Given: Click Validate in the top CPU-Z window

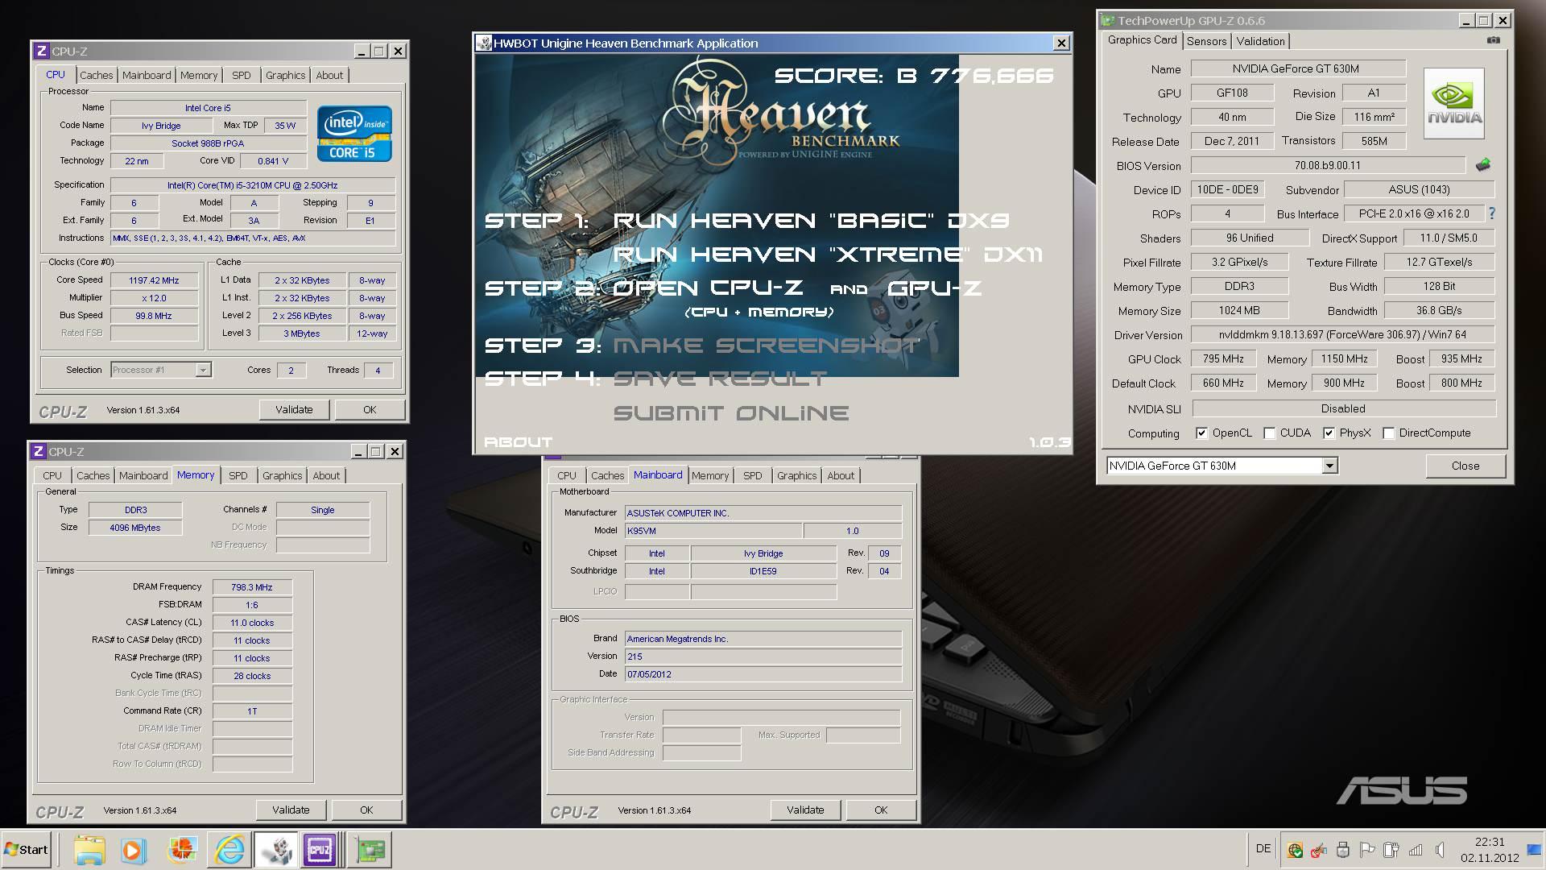Looking at the screenshot, I should point(294,409).
